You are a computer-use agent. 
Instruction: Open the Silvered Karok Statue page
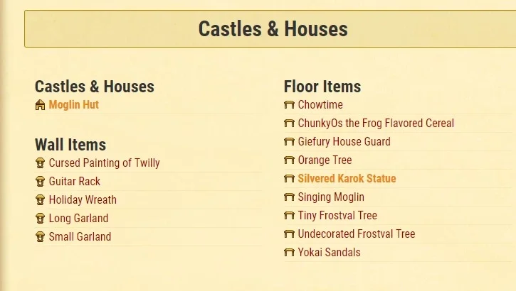click(347, 178)
